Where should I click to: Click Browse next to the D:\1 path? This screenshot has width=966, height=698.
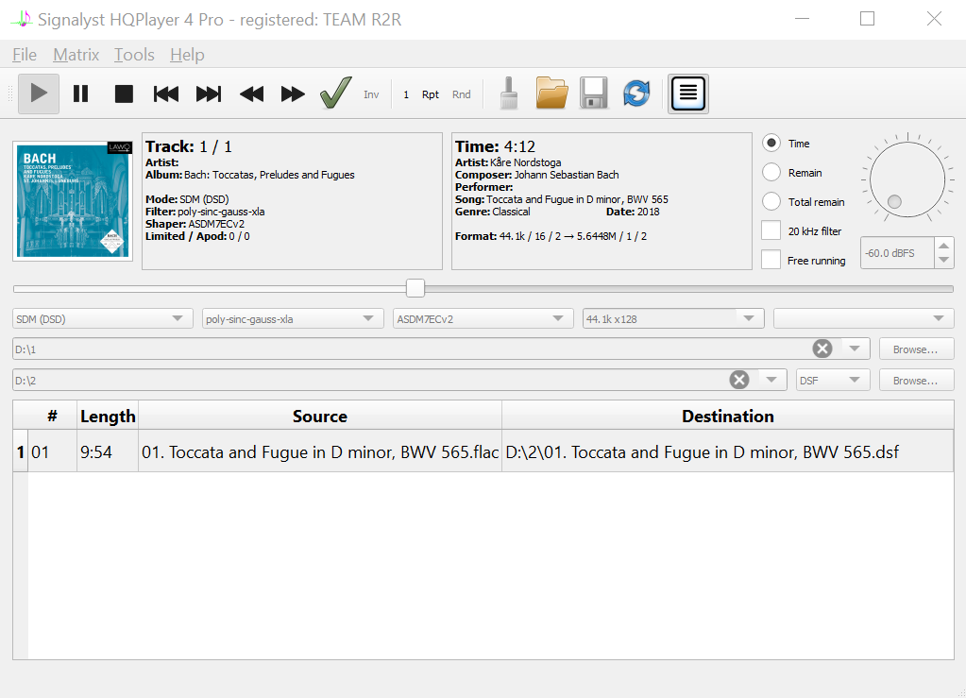pos(916,349)
